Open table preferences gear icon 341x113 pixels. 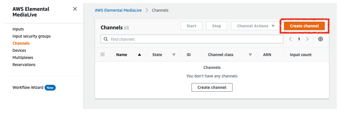[x=321, y=39]
